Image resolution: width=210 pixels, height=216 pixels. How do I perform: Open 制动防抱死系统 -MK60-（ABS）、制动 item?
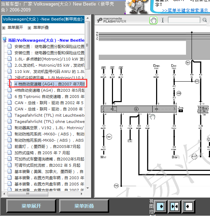coord(49,134)
